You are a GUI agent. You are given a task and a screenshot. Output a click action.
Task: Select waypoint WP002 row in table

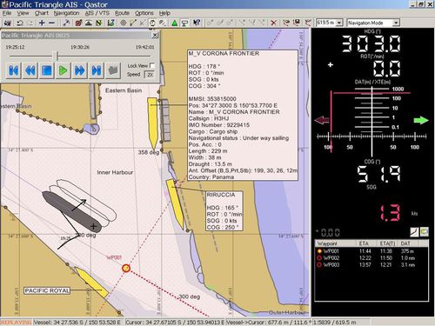(371, 258)
